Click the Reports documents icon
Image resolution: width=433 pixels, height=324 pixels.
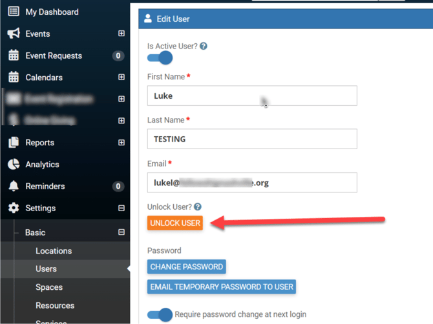[14, 143]
